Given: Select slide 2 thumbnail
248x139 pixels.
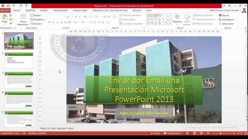Looking at the screenshot, I should (x=19, y=60).
